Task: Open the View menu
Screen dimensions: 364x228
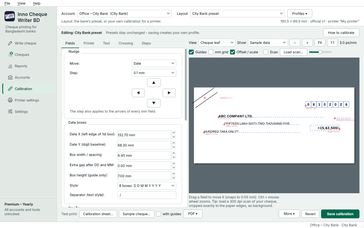Action: tap(21, 3)
